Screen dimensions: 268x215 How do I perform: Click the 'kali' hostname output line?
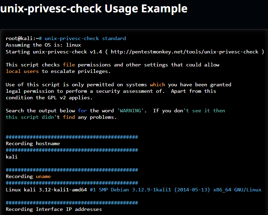click(12, 157)
